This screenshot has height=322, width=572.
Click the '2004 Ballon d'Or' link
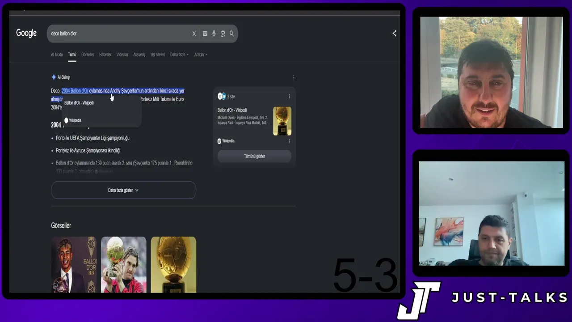(x=75, y=91)
